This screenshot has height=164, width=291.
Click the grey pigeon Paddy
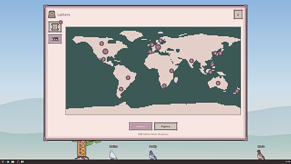[x=152, y=155]
